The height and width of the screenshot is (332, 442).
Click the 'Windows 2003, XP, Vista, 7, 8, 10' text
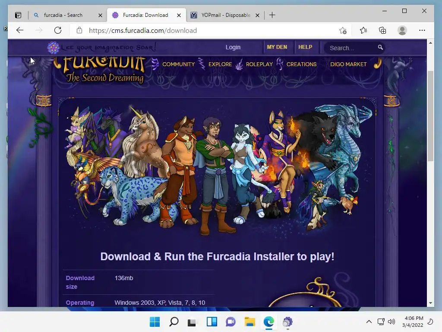pos(160,303)
